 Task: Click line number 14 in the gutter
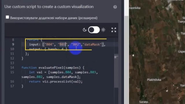coord(12,68)
